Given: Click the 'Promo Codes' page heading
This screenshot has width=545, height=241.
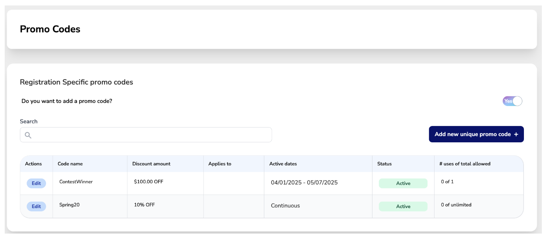Looking at the screenshot, I should click(50, 29).
